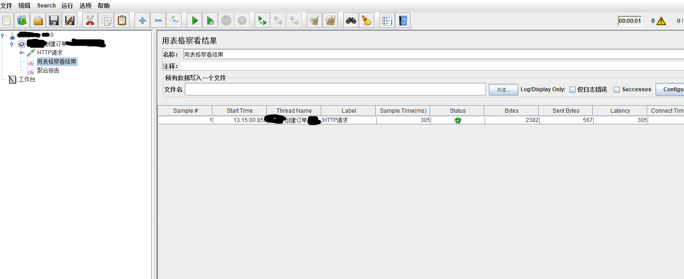Open the 文件 menu

(x=6, y=6)
